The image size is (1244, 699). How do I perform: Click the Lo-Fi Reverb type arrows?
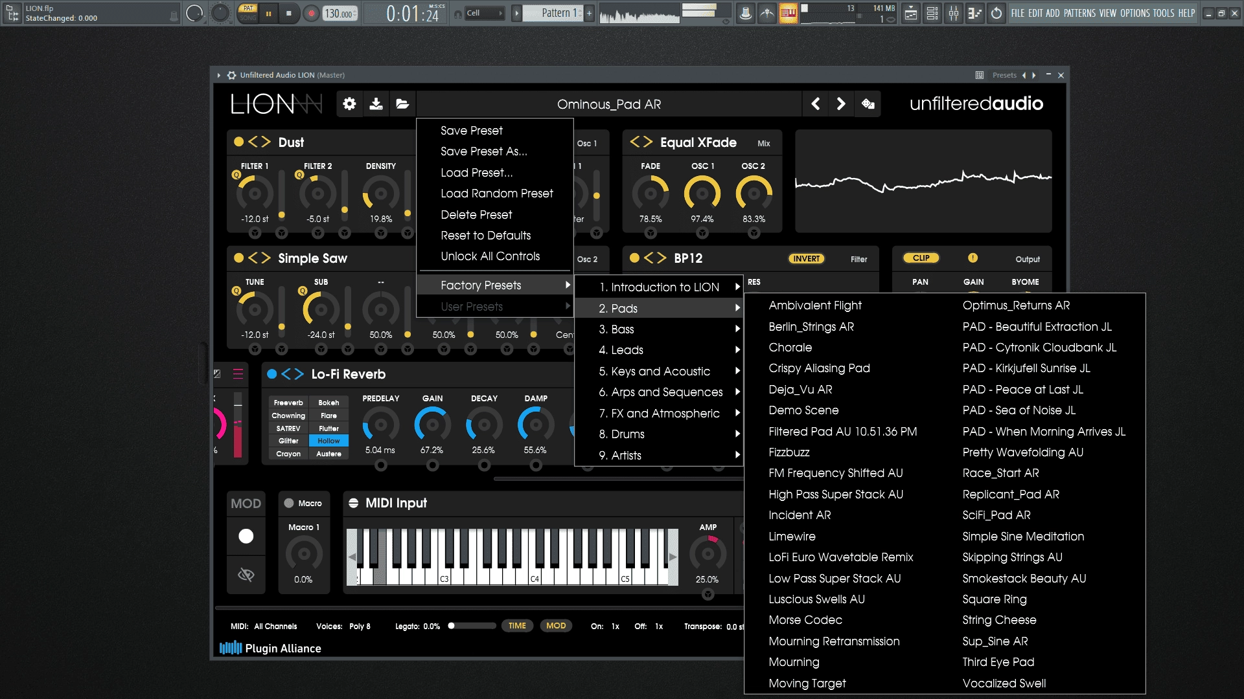[292, 374]
